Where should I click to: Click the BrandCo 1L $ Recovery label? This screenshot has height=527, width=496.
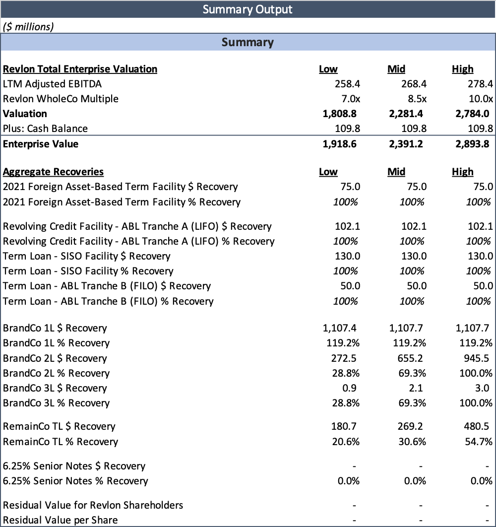(55, 328)
